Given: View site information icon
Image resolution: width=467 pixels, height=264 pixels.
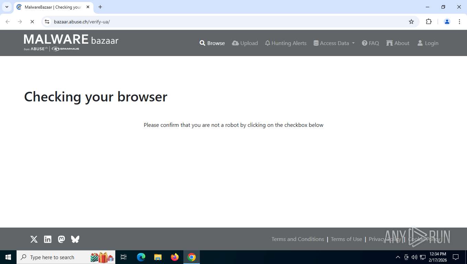Looking at the screenshot, I should 47,22.
